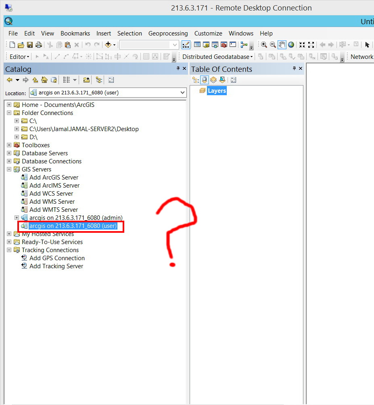Click Add ArcGIS Server

pyautogui.click(x=54, y=177)
